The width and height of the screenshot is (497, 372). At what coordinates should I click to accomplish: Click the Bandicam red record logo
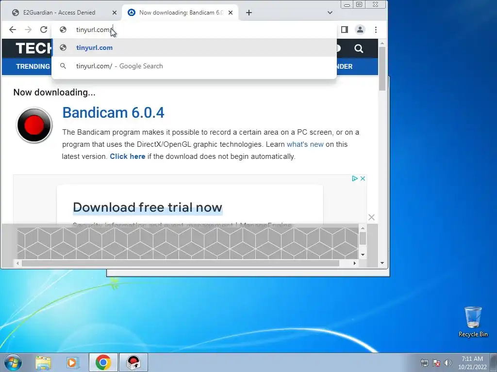pyautogui.click(x=34, y=125)
